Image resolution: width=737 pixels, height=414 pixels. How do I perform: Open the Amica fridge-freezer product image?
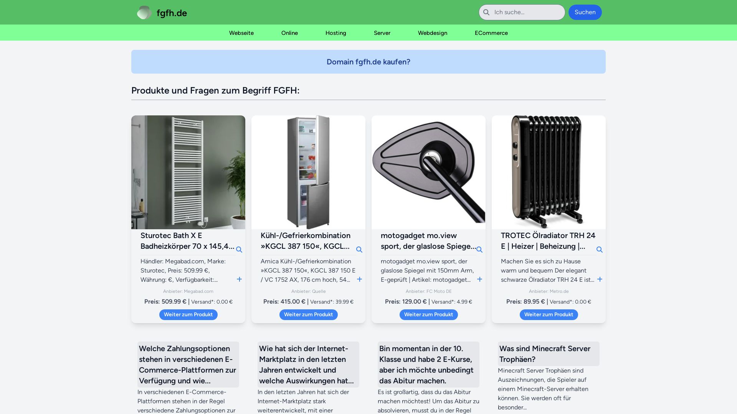click(x=308, y=172)
